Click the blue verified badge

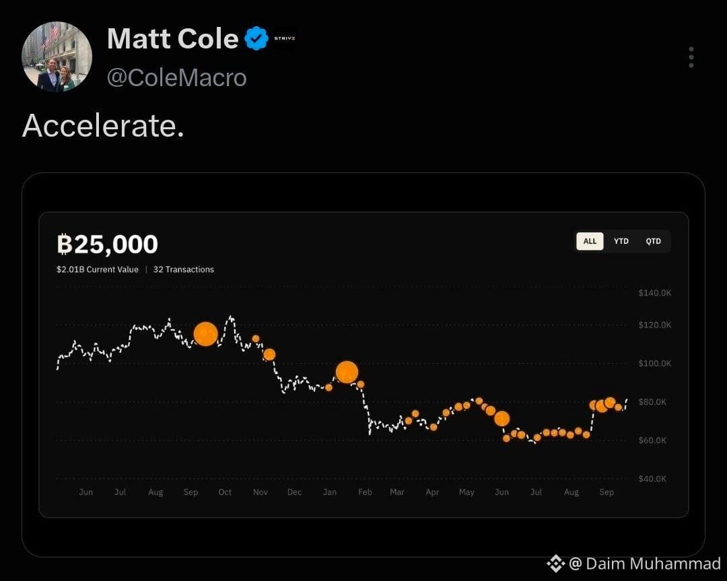(x=256, y=38)
